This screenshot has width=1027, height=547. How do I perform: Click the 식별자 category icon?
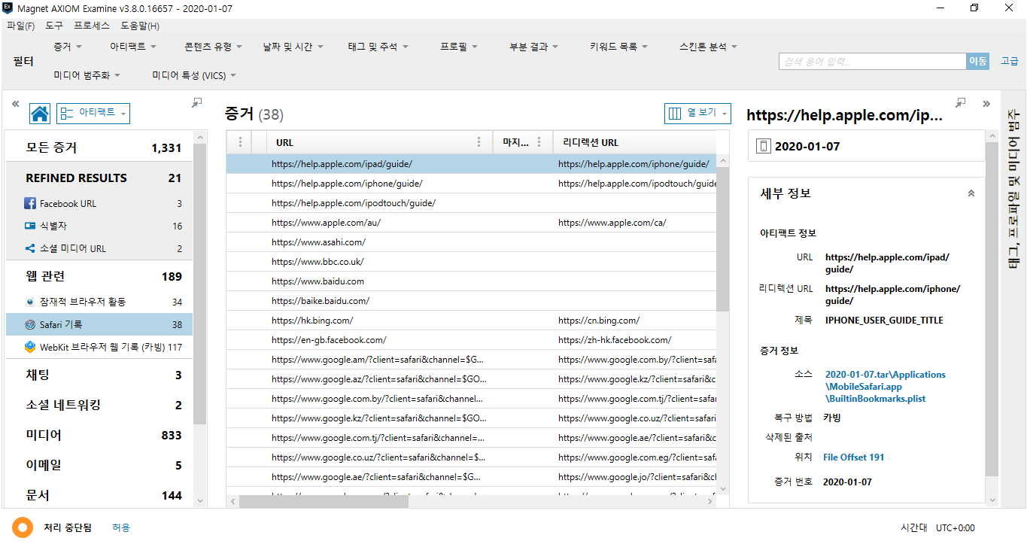pos(30,226)
